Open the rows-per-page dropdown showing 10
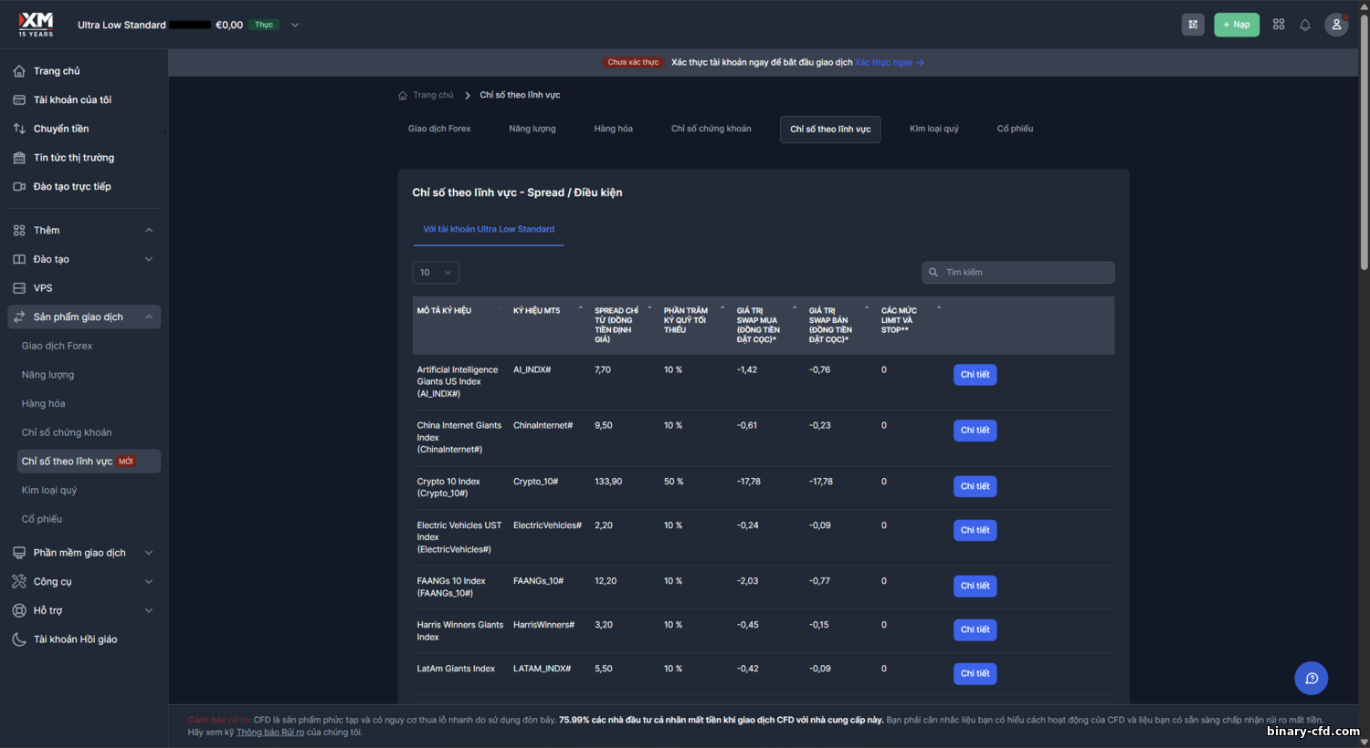1370x748 pixels. tap(436, 273)
